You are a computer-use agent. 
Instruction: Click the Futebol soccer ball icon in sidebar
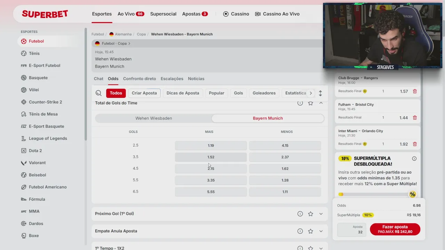pos(24,41)
